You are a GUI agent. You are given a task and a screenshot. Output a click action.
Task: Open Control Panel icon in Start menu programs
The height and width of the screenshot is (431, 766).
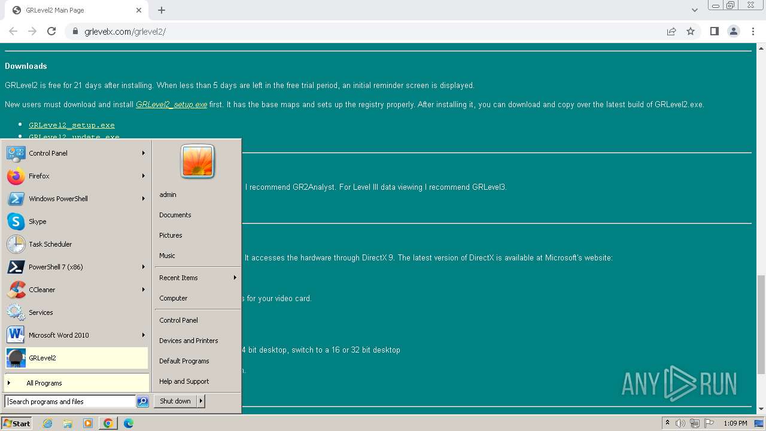pyautogui.click(x=16, y=153)
